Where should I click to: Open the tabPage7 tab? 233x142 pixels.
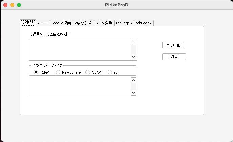click(x=143, y=23)
